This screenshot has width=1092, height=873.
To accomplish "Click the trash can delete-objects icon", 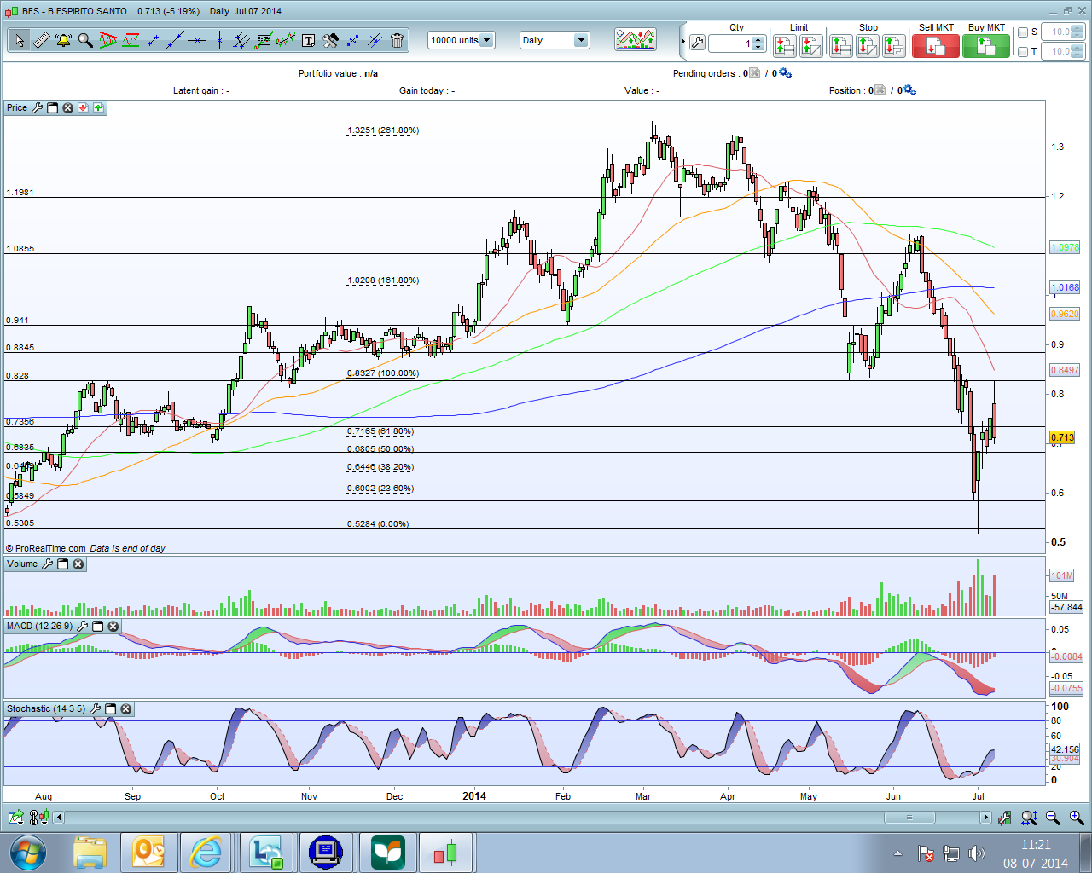I will pyautogui.click(x=397, y=40).
